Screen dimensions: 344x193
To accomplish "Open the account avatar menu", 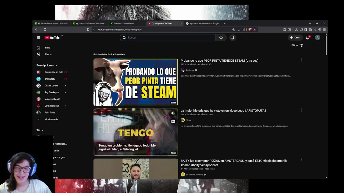I will [x=317, y=38].
